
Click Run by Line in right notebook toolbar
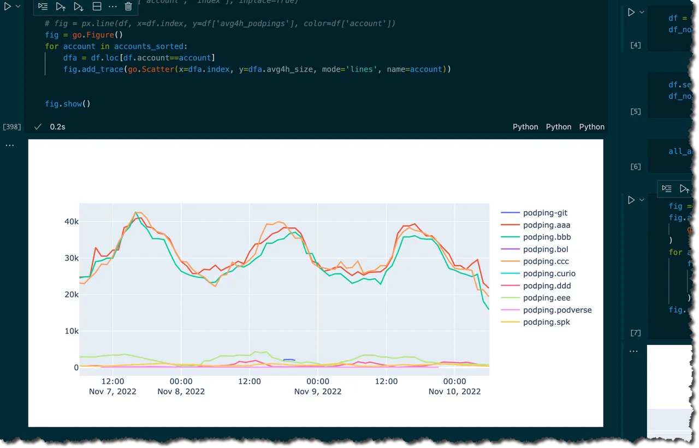coord(667,188)
